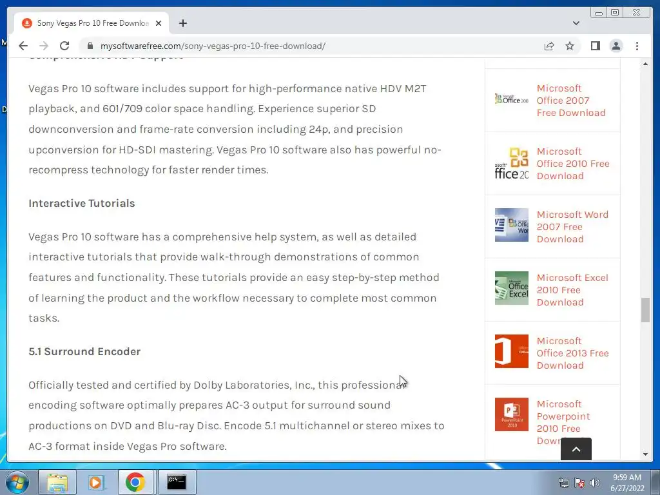Click the Interactive Tutorials heading
The height and width of the screenshot is (495, 660).
pos(82,203)
